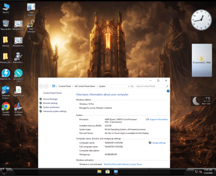The width and height of the screenshot is (216, 176).
Task: Select System breadcrumb segment
Action: click(102, 86)
